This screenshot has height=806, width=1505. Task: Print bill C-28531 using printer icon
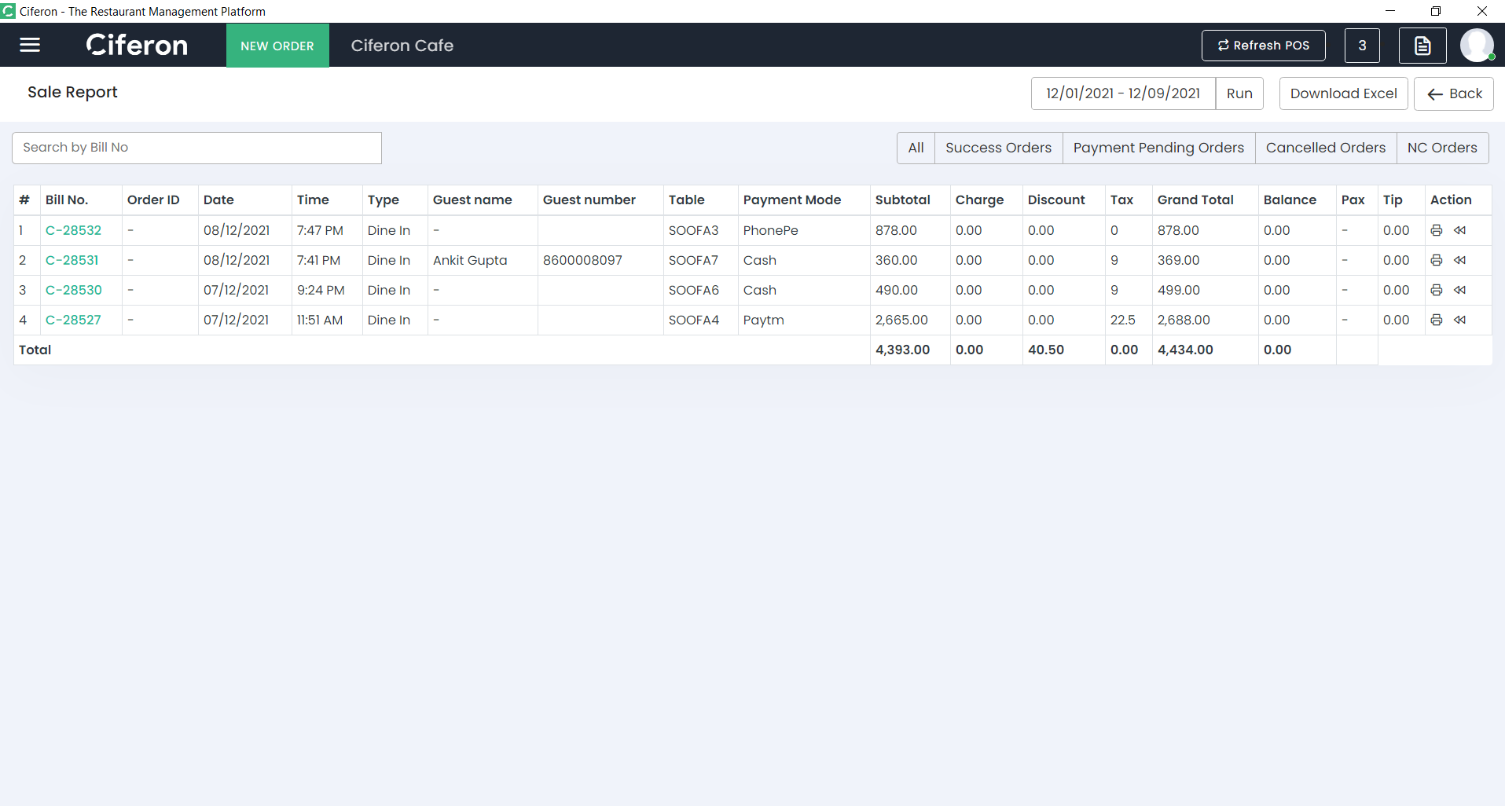(1436, 260)
